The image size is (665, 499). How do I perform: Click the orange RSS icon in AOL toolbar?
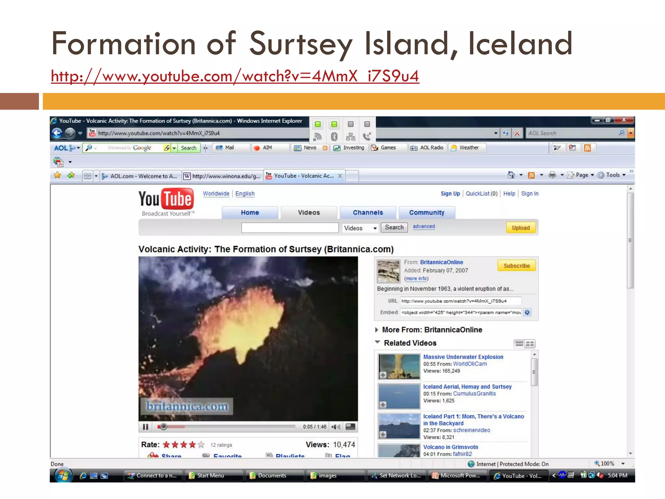coord(587,148)
